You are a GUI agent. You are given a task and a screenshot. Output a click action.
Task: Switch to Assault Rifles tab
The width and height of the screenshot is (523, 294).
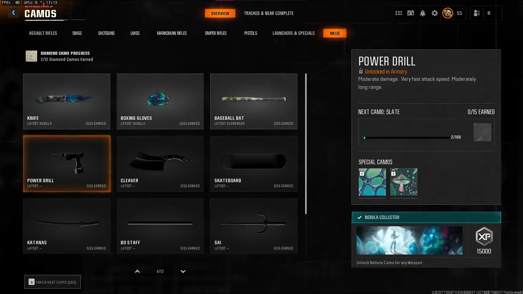point(43,33)
